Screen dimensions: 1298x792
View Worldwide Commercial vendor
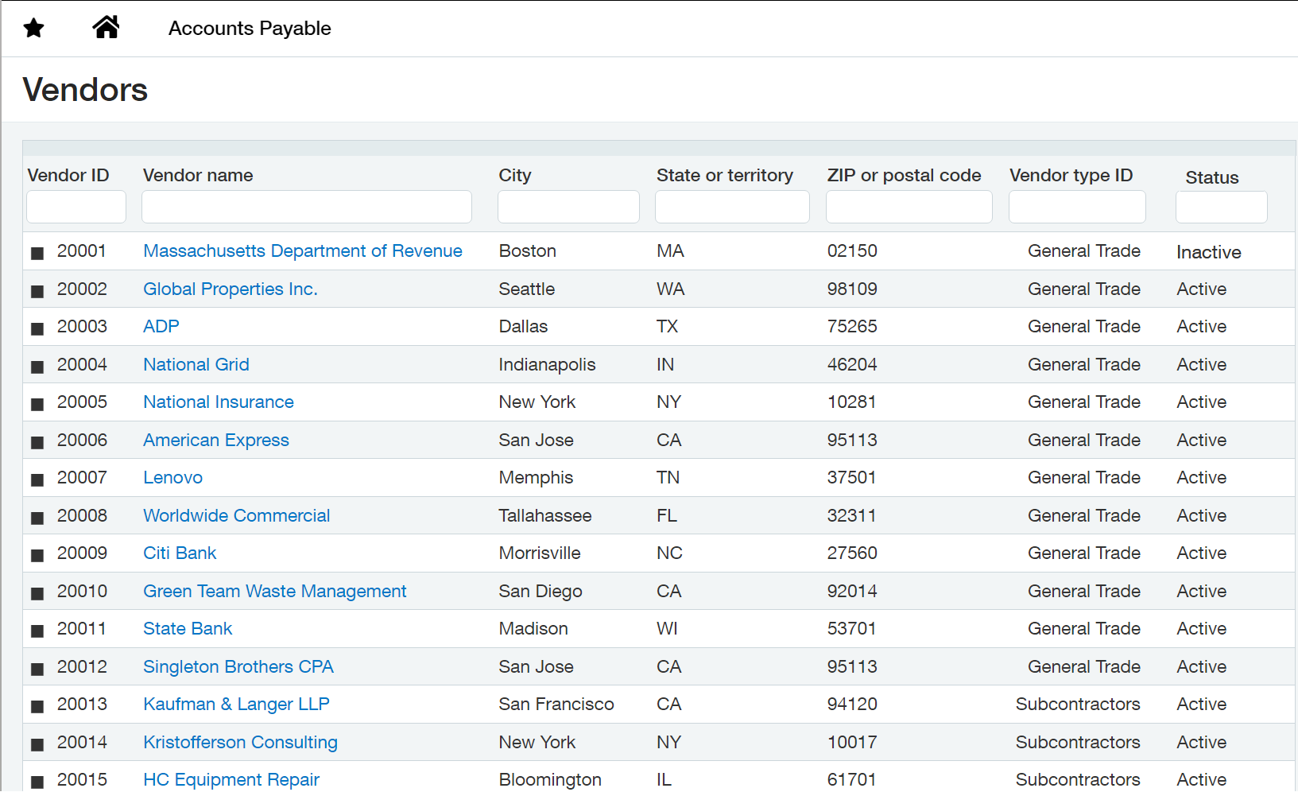coord(237,515)
